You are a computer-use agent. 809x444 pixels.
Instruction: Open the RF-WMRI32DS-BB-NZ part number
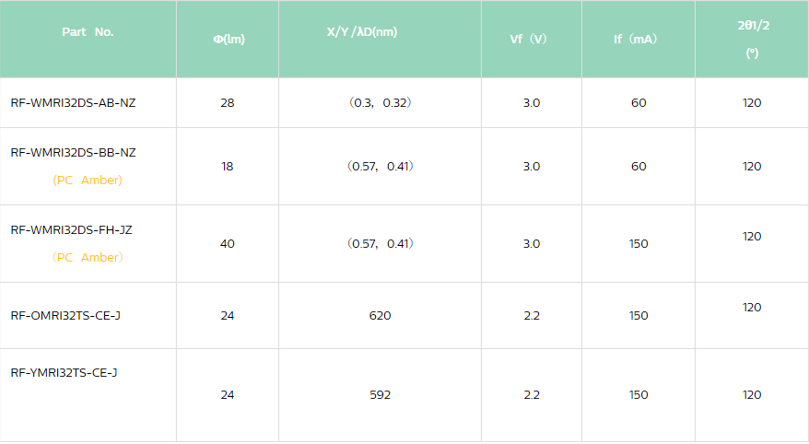[x=73, y=152]
